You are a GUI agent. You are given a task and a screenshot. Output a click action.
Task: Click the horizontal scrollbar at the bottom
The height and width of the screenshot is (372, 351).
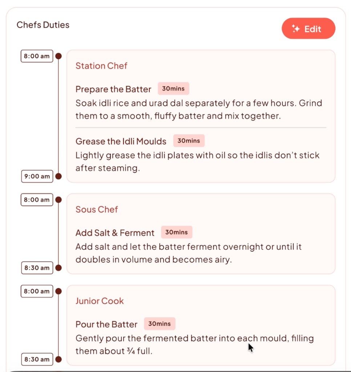click(175, 370)
